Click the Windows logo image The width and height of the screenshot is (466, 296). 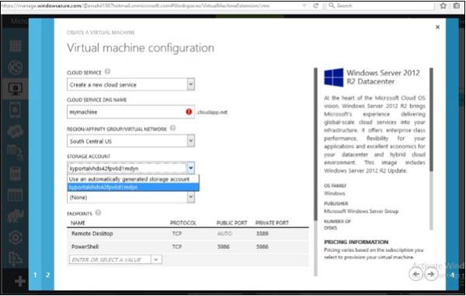333,77
